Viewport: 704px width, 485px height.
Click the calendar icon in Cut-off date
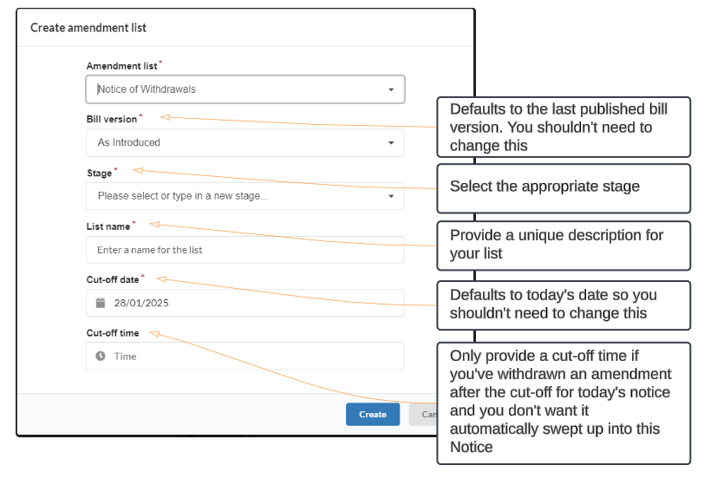(101, 303)
